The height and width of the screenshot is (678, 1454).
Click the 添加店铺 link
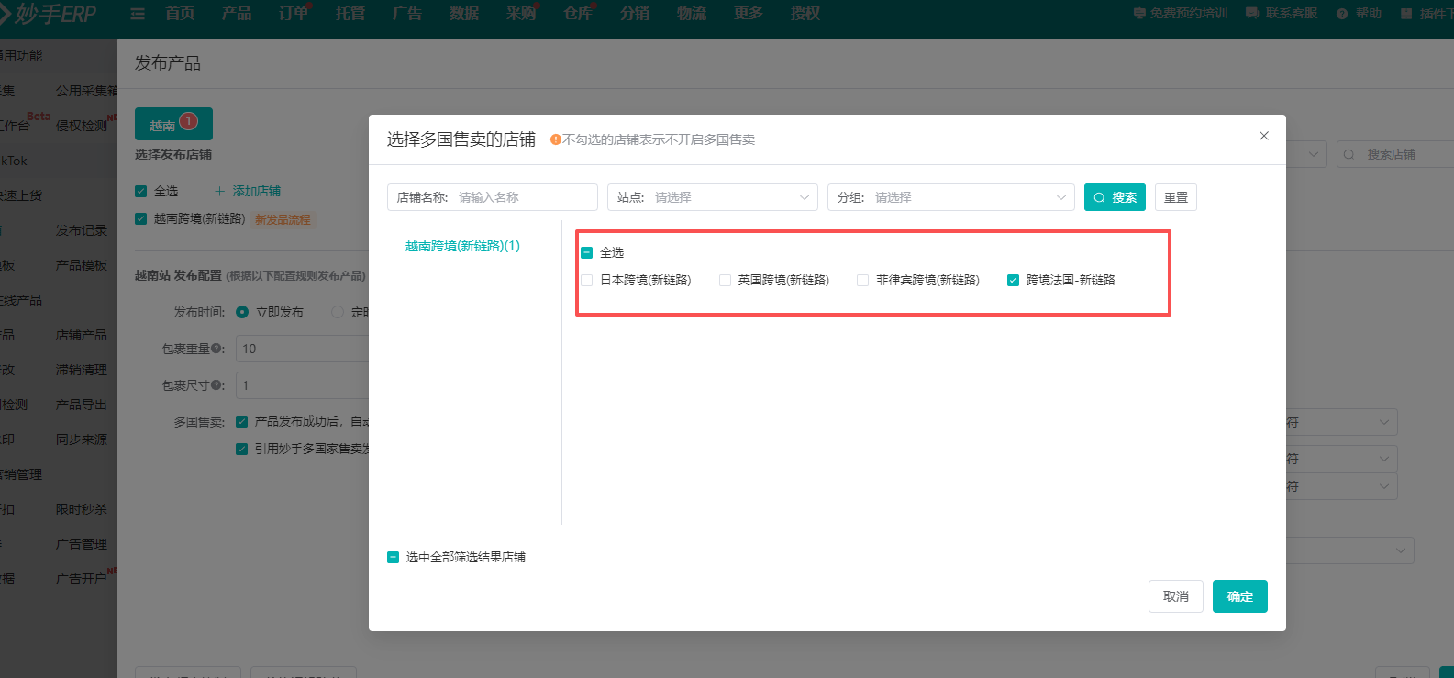257,191
